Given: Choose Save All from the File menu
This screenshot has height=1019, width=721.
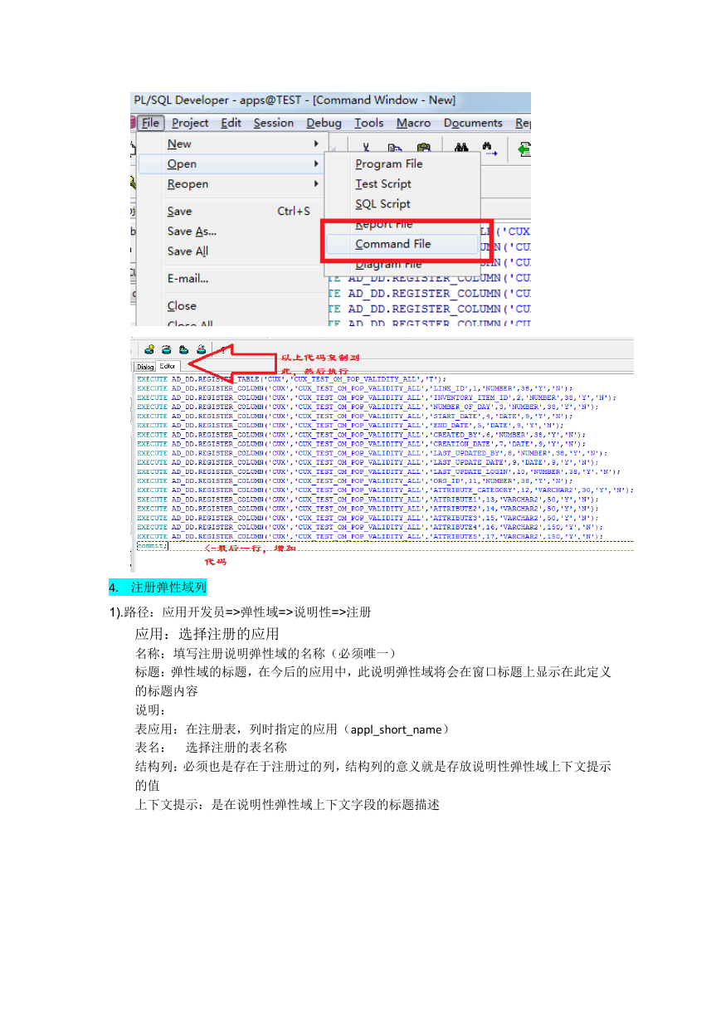Looking at the screenshot, I should 232,251.
